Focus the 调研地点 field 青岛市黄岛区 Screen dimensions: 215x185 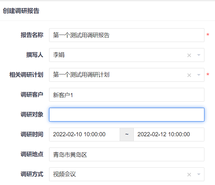click(126, 155)
